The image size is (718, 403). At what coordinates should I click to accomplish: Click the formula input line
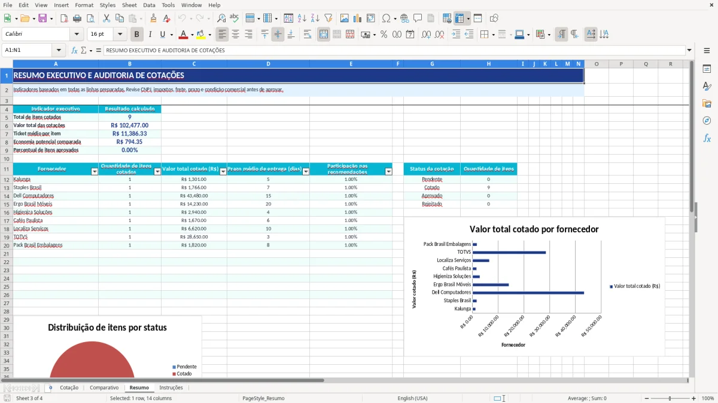click(x=394, y=50)
